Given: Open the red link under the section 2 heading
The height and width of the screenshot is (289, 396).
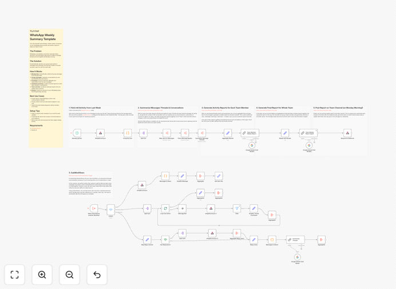Looking at the screenshot, I should (151, 110).
